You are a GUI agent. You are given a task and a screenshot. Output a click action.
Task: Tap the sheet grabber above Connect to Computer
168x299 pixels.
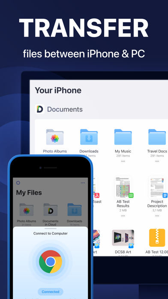(51, 229)
